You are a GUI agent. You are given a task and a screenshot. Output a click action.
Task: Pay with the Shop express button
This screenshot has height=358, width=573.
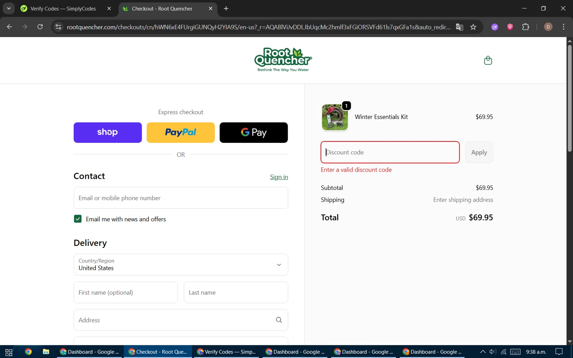[108, 133]
